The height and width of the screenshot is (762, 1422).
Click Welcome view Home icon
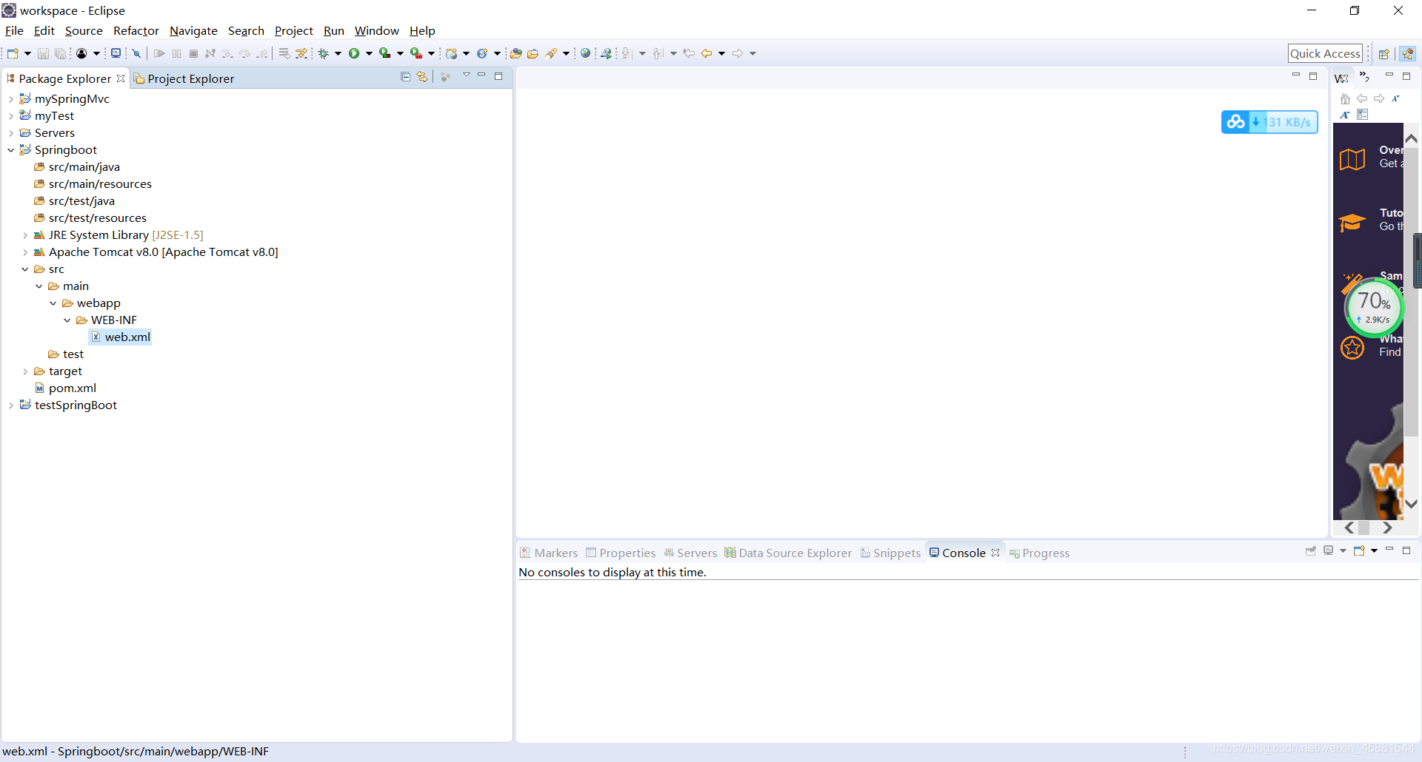(1345, 98)
